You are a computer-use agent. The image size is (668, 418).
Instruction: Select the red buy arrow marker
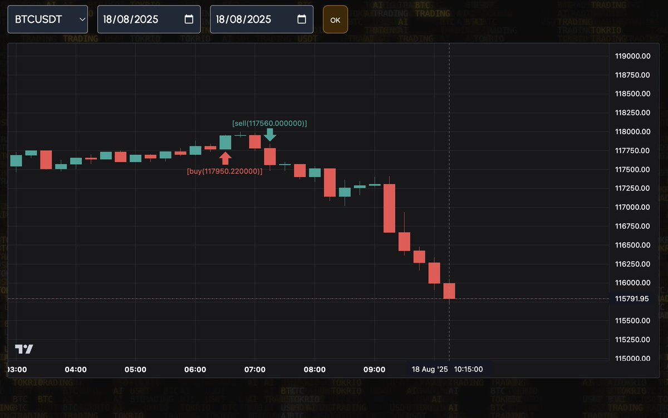tap(225, 158)
